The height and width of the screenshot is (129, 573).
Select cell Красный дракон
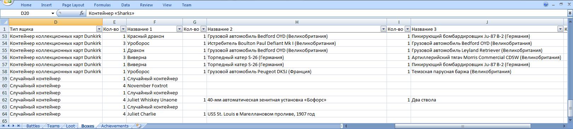tap(155, 36)
